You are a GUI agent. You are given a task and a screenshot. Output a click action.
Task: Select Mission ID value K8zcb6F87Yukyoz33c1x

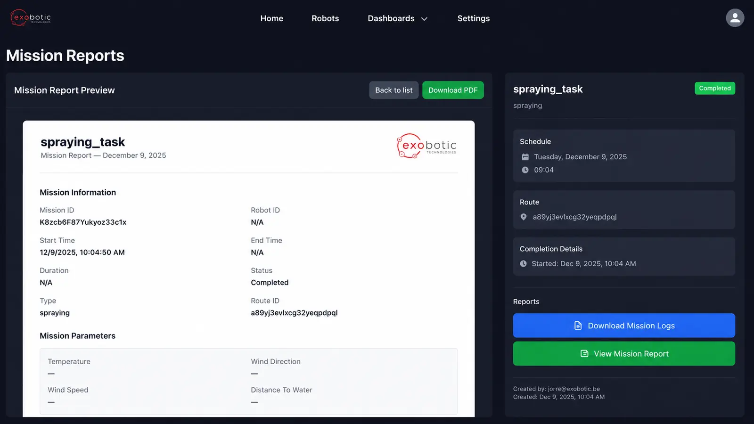(x=83, y=222)
